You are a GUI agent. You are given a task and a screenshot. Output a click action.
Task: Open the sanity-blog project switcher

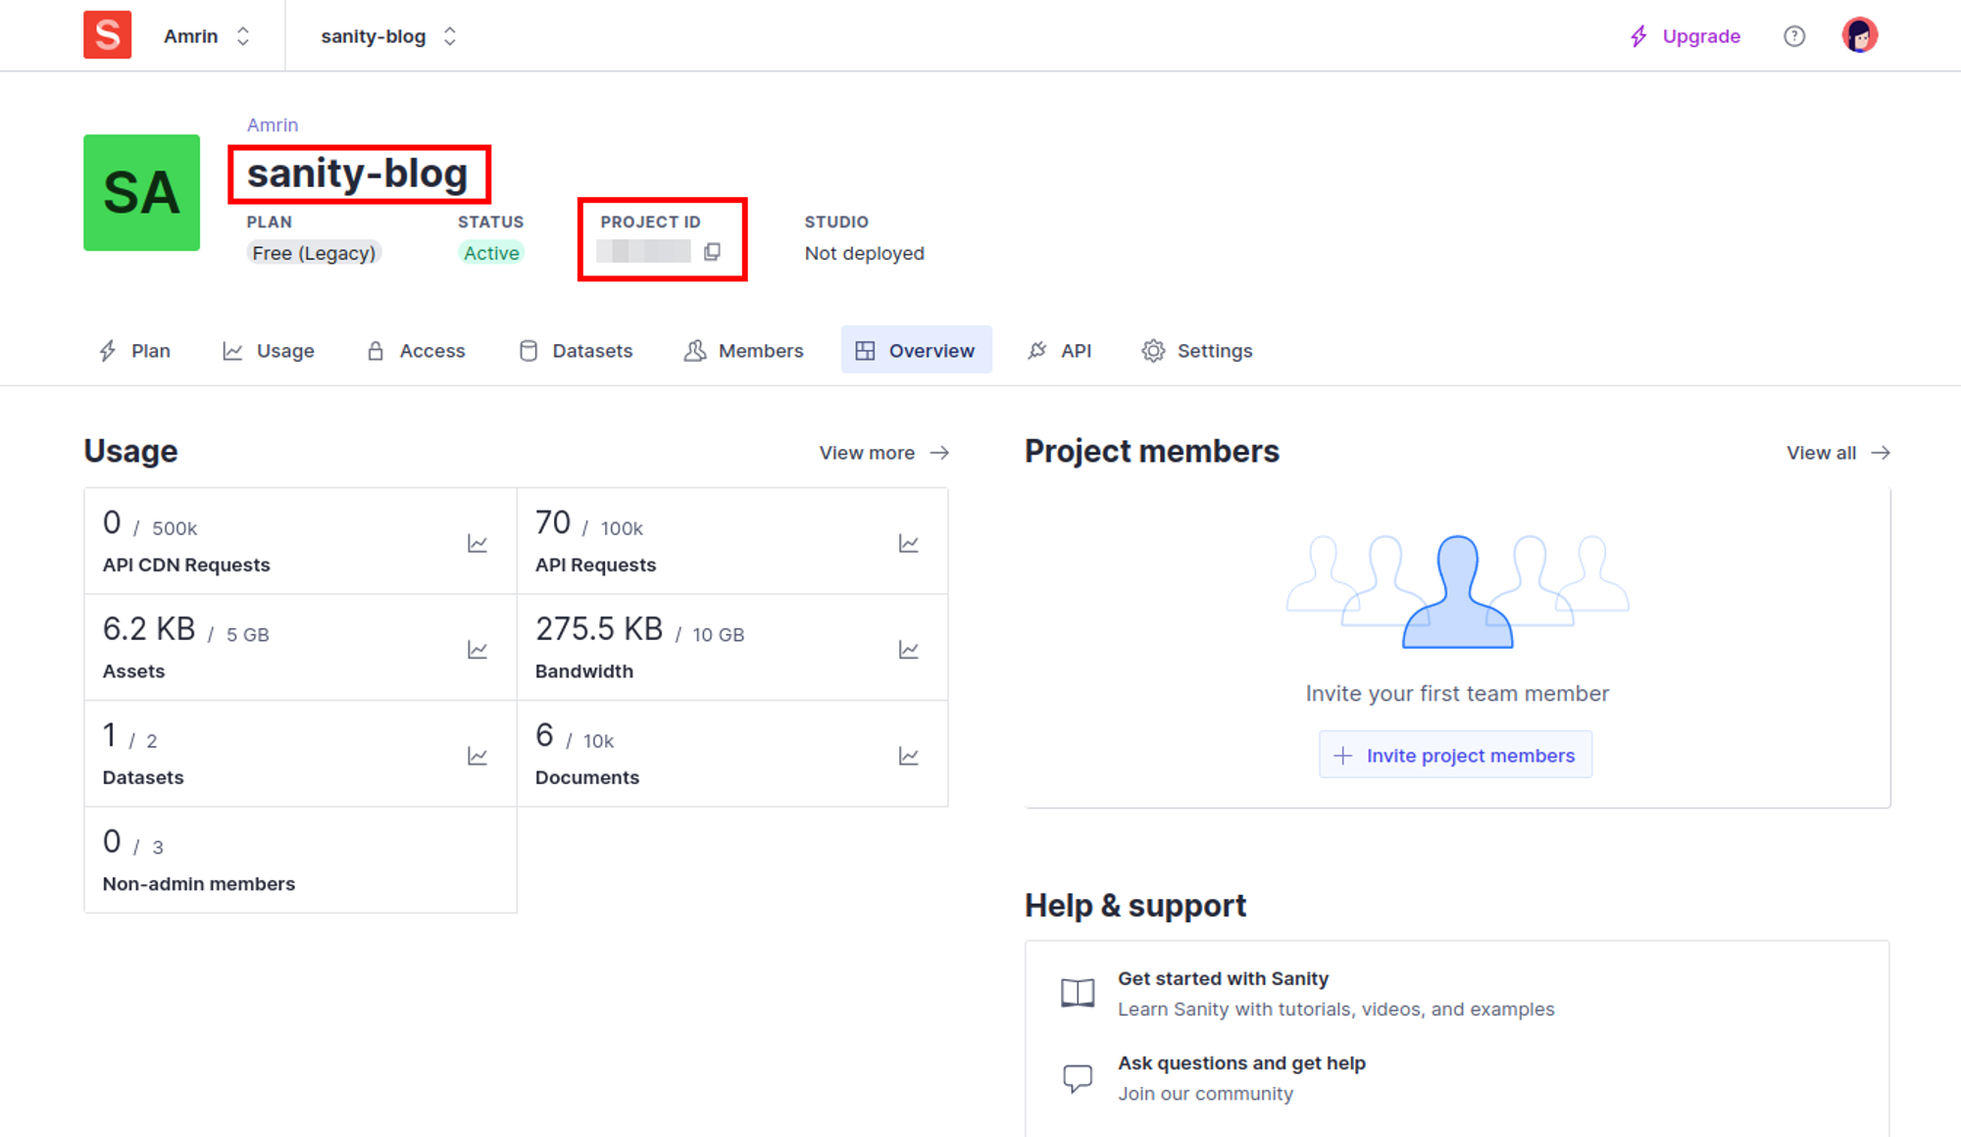click(x=388, y=36)
